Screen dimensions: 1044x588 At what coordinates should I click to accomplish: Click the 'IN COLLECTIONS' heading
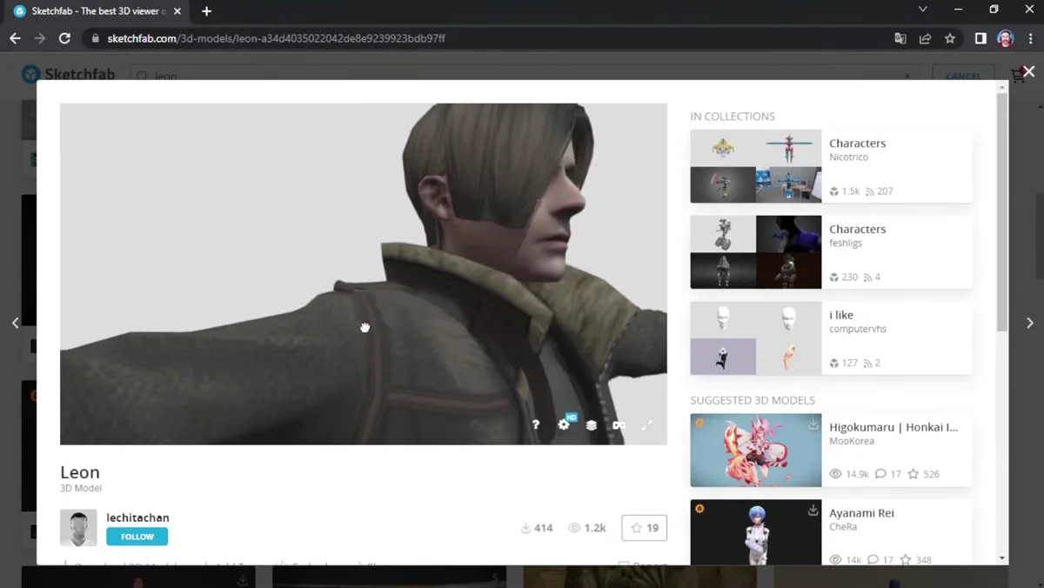pos(733,117)
